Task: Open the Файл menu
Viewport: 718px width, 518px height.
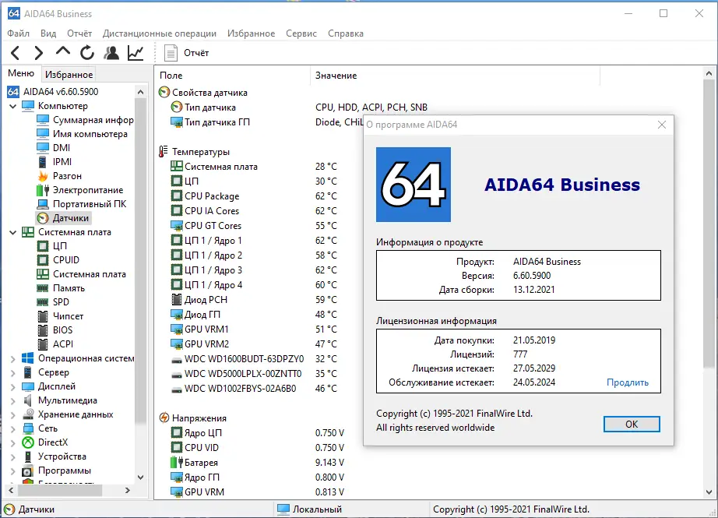Action: (x=19, y=33)
